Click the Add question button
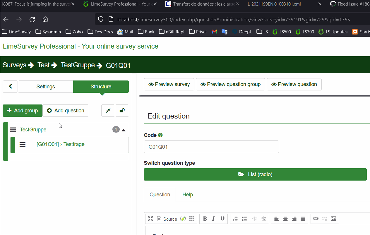The image size is (370, 235). point(66,111)
